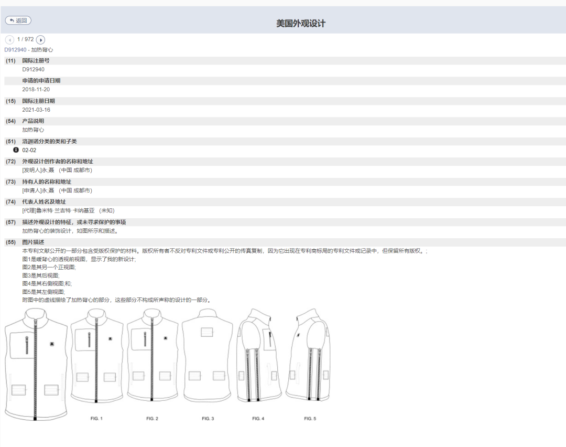Select the 产品说明 heading
Viewport: 566px width, 447px height.
click(x=33, y=121)
